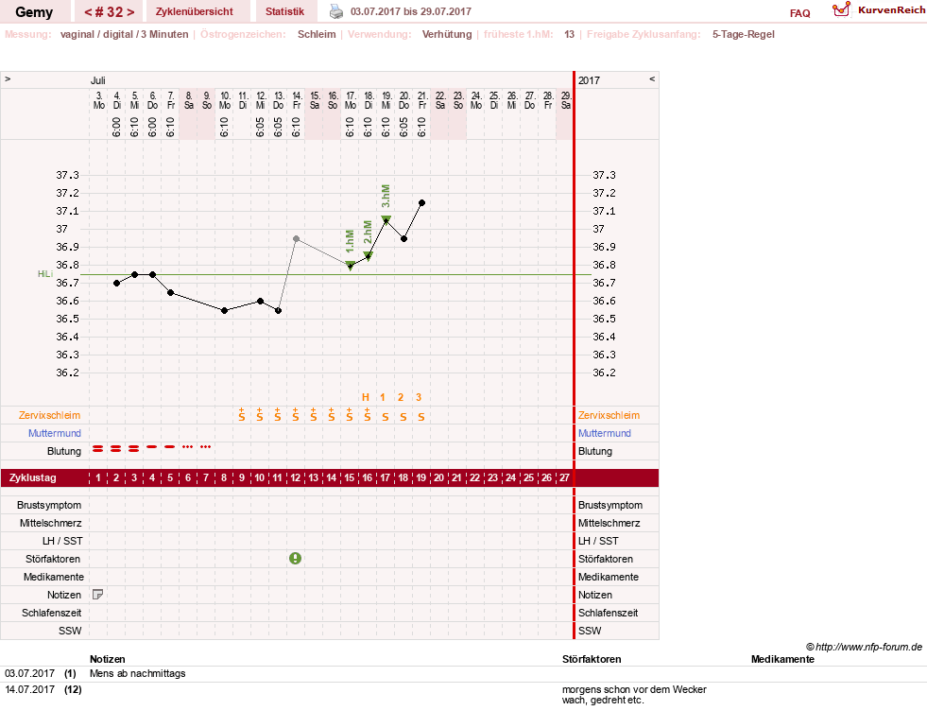Open the Statistik tab
The width and height of the screenshot is (927, 728).
click(x=285, y=11)
